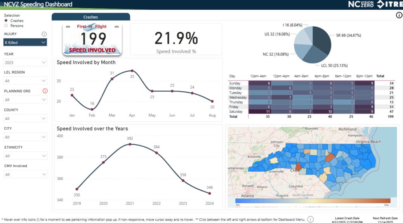Click the Saturday row label in table

pos(235,111)
